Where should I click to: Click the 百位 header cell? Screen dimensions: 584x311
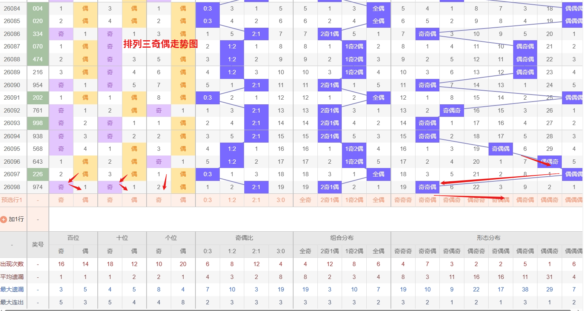pyautogui.click(x=73, y=238)
